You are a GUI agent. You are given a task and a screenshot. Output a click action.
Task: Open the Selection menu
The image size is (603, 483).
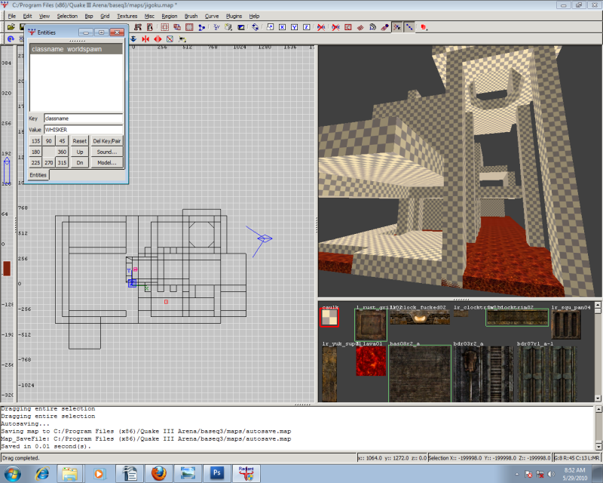tap(67, 16)
